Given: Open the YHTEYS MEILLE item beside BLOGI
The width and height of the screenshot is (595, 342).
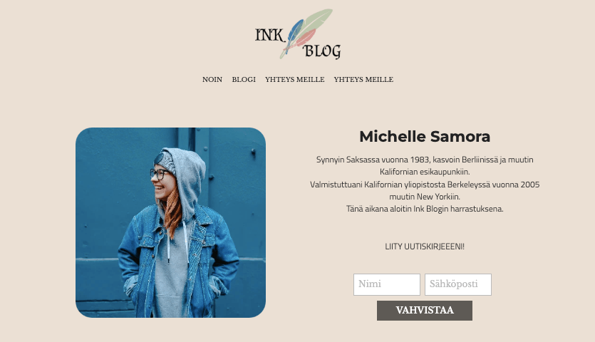Looking at the screenshot, I should tap(295, 80).
